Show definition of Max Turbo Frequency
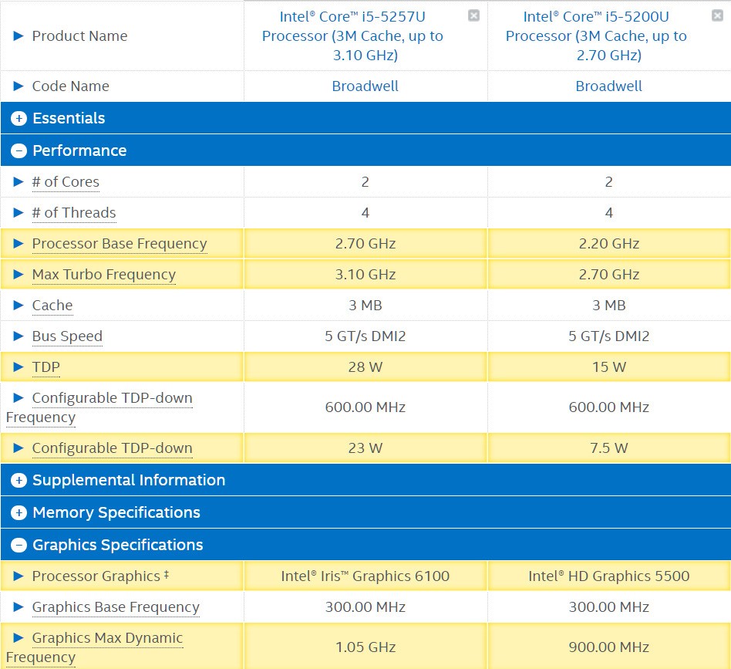This screenshot has height=669, width=731. (x=104, y=275)
